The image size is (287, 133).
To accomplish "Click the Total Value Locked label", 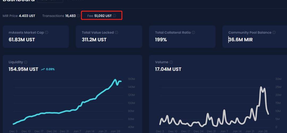I will (98, 33).
